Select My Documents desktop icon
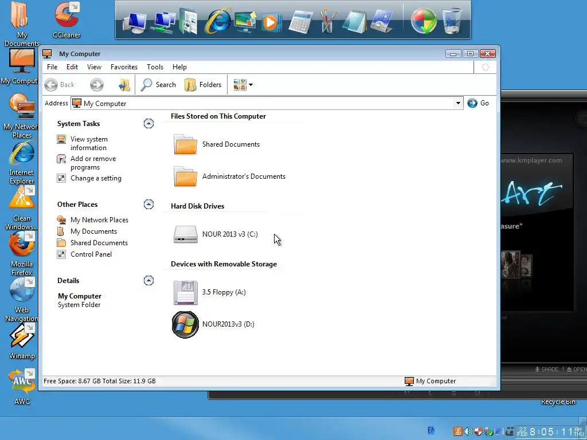The width and height of the screenshot is (587, 440). 21,24
